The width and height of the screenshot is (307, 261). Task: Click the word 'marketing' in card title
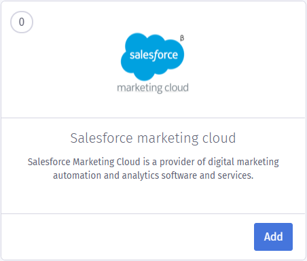tap(168, 138)
